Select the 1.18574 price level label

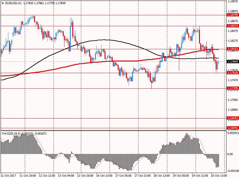(233, 26)
